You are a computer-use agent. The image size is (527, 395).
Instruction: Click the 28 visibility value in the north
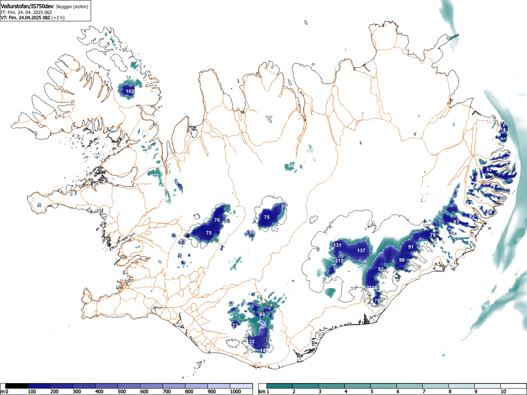291,165
